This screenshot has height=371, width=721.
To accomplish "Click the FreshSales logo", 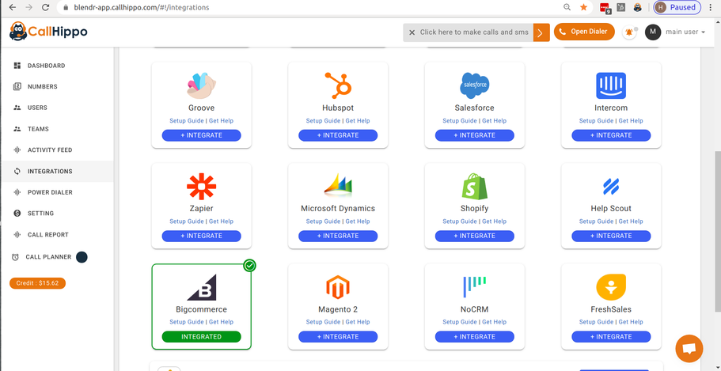I will 611,287.
